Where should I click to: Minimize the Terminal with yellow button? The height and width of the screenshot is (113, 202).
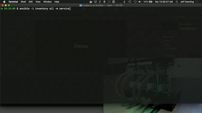pos(6,5)
